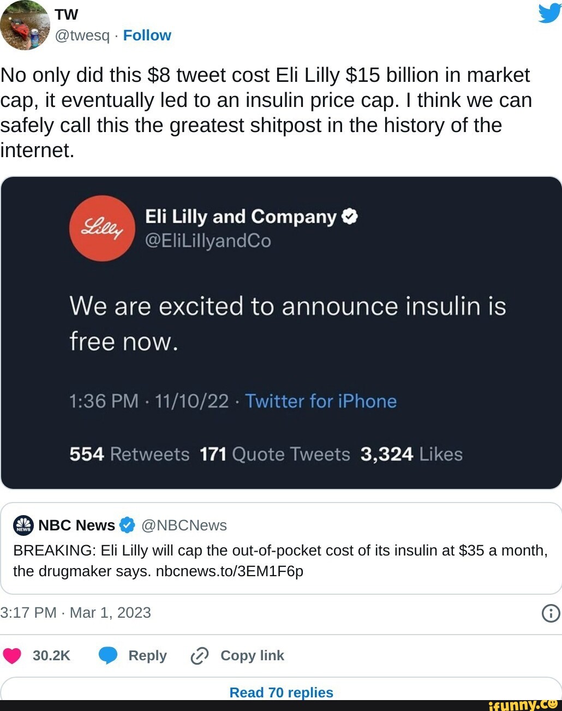
Task: Like the tweet via the 30.2K counter
Action: (x=51, y=655)
